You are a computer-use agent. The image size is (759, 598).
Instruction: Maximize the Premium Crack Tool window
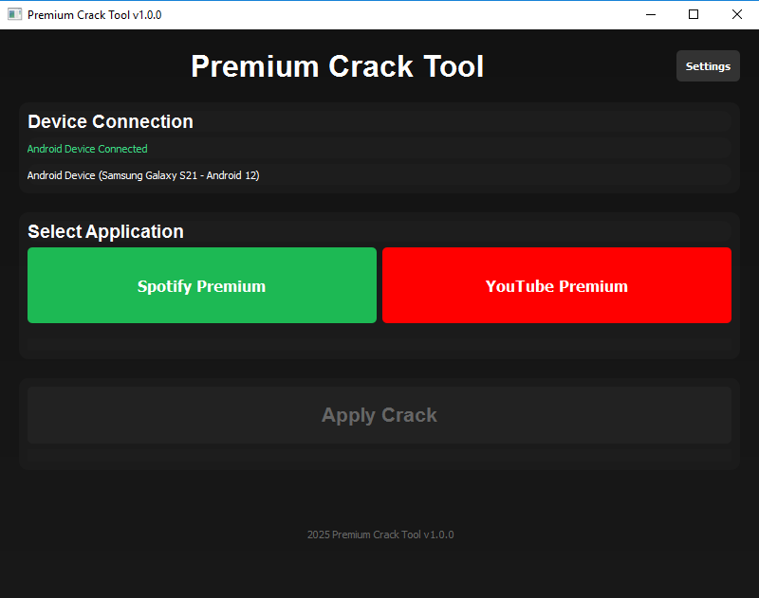click(694, 14)
